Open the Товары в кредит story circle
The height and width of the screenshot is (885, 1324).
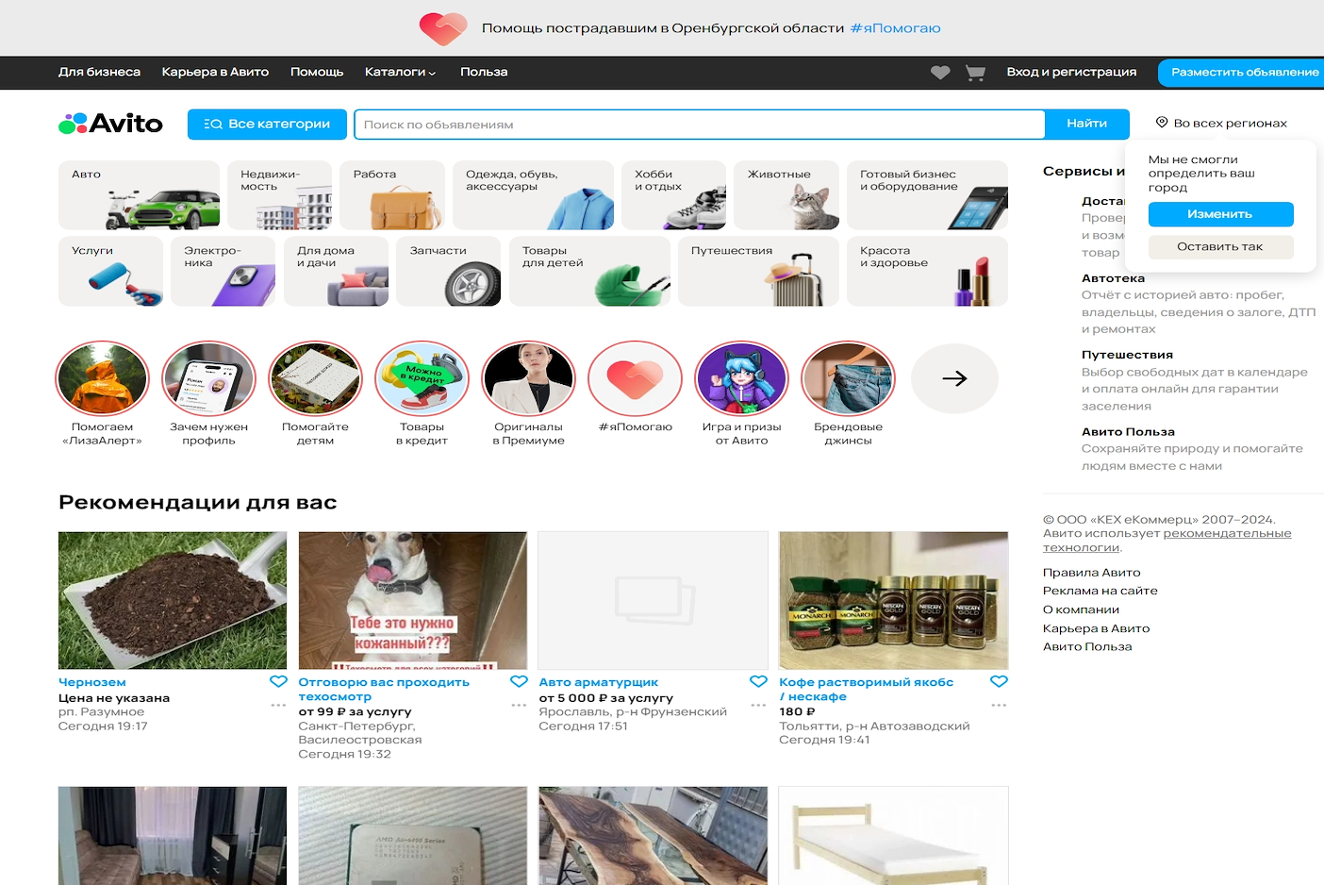click(x=422, y=378)
